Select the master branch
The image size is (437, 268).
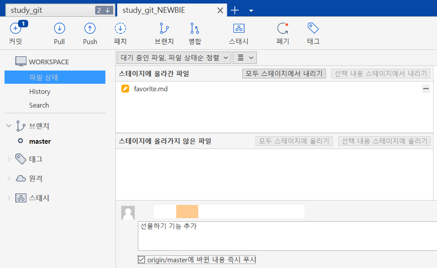coord(40,141)
